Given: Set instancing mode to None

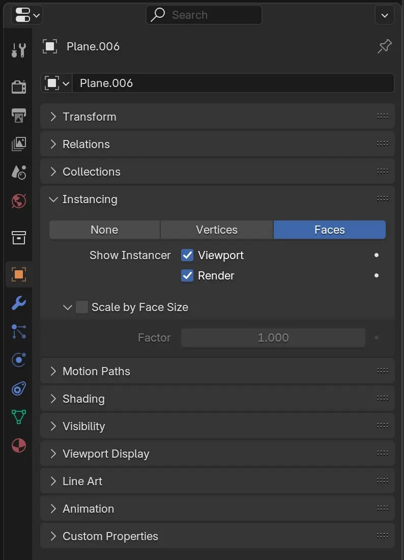Looking at the screenshot, I should [104, 230].
